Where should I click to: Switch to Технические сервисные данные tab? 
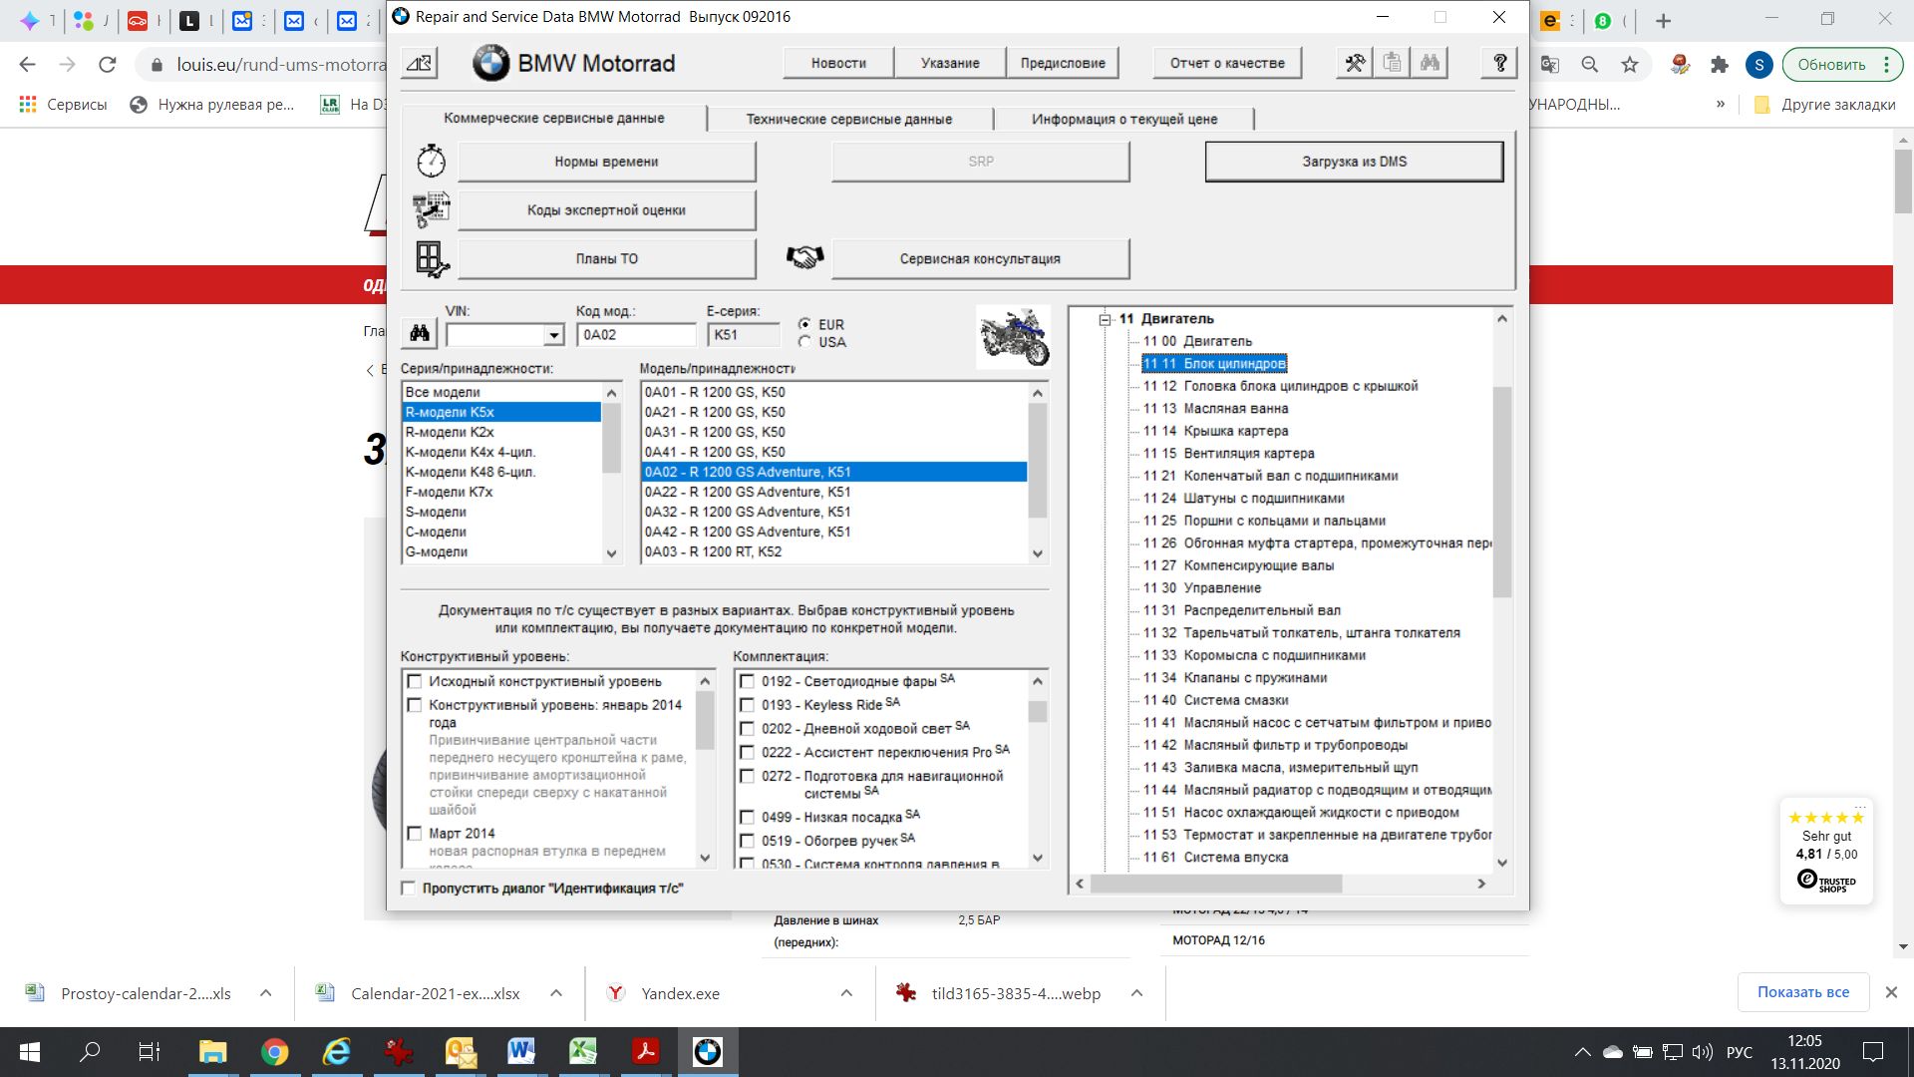[x=848, y=119]
